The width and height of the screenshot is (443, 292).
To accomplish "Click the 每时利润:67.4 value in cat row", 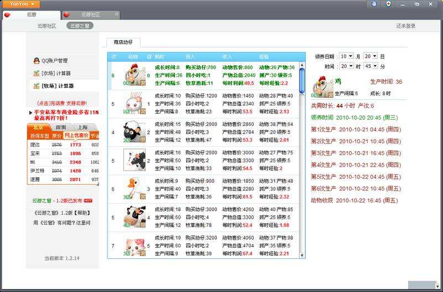I will (x=238, y=253).
